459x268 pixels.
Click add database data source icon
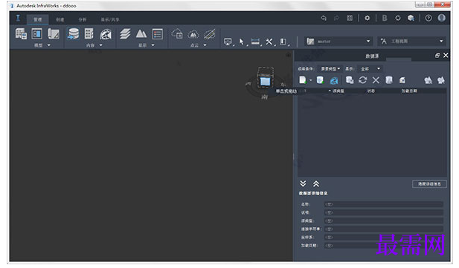320,80
